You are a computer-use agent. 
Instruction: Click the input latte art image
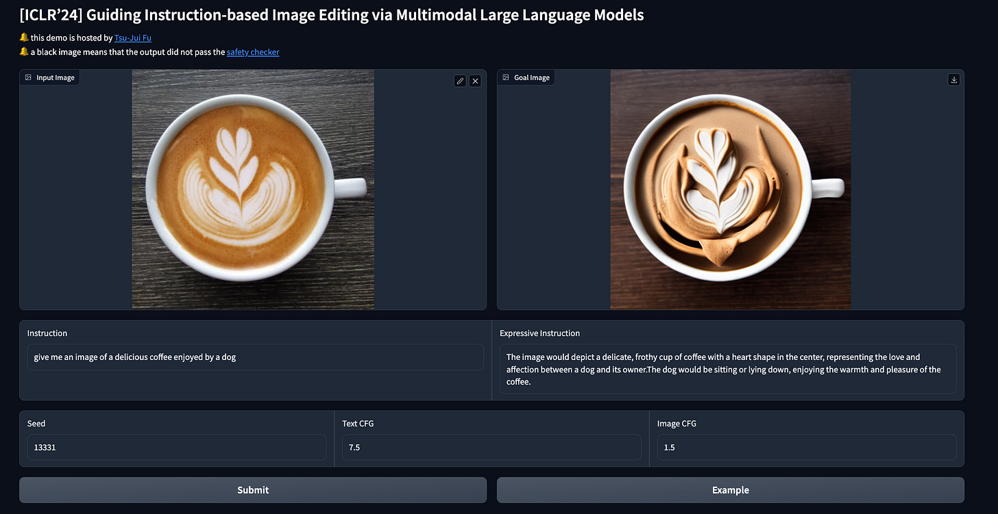coord(253,190)
